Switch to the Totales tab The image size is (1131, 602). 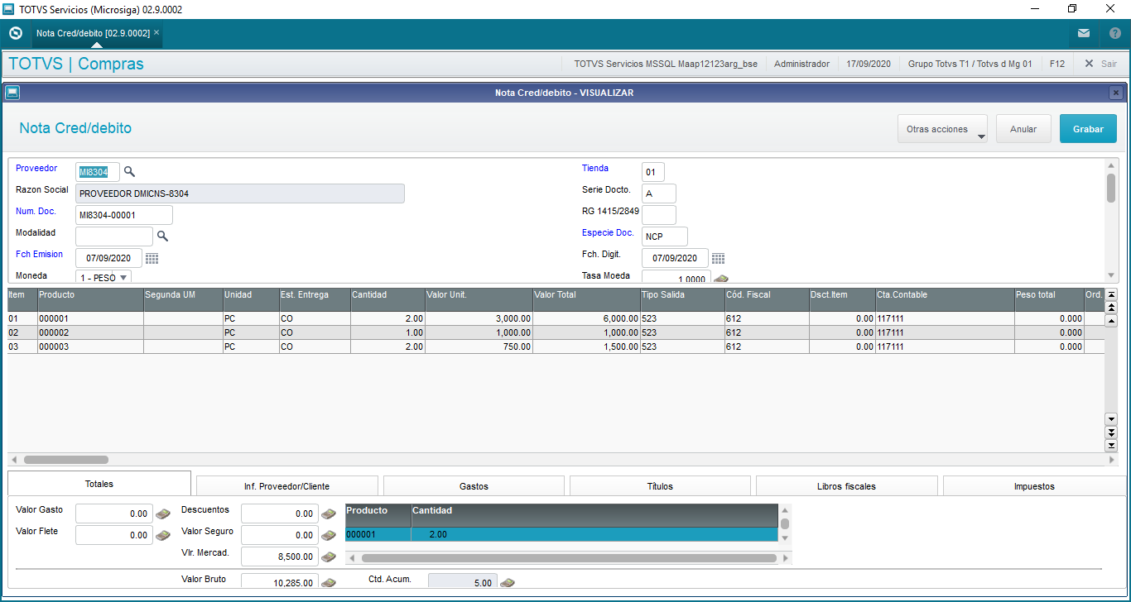pyautogui.click(x=99, y=484)
